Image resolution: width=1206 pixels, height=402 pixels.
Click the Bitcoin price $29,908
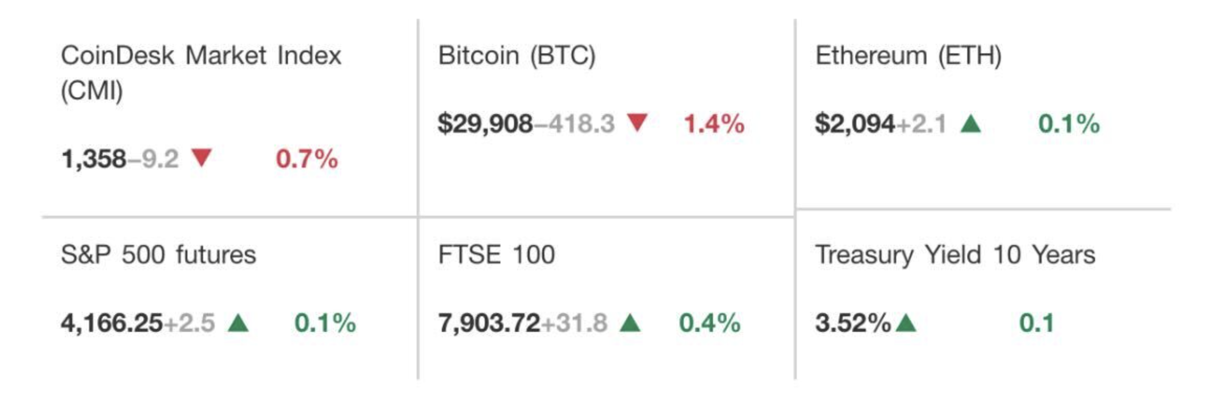click(485, 124)
